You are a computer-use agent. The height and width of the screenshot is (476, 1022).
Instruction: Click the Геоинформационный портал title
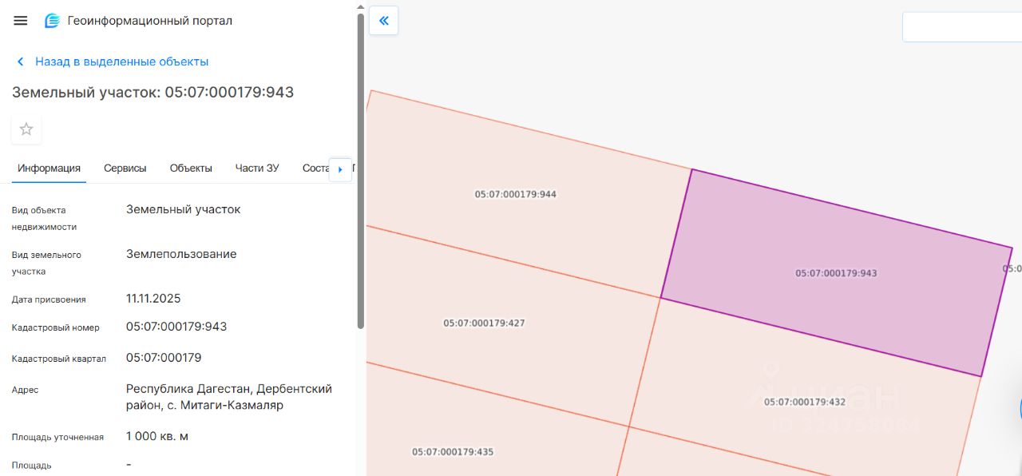point(150,21)
